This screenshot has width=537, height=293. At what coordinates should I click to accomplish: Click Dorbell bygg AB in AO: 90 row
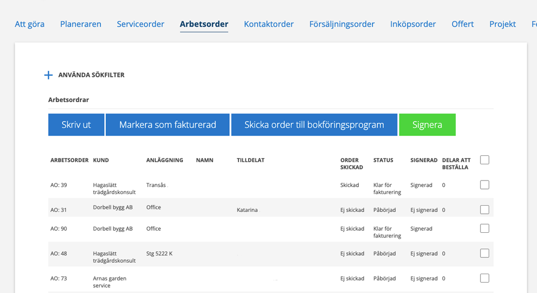113,229
